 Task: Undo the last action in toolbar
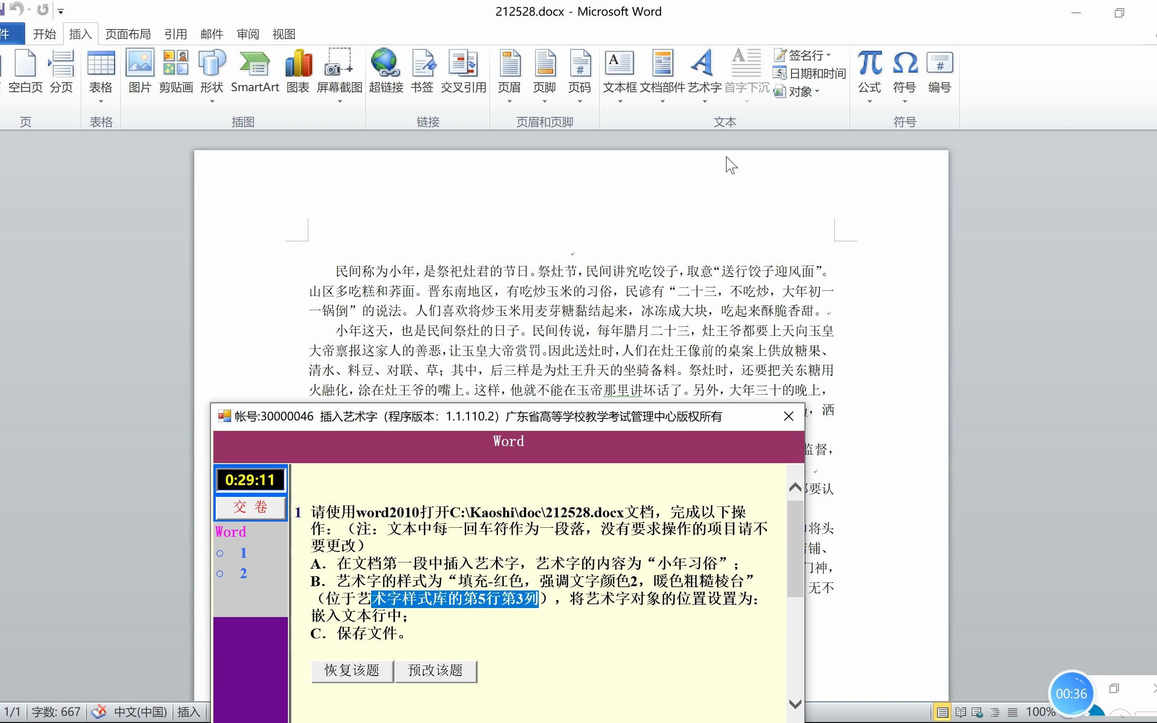[16, 9]
